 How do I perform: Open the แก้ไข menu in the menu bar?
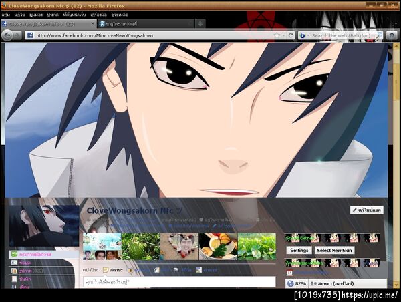pyautogui.click(x=19, y=15)
